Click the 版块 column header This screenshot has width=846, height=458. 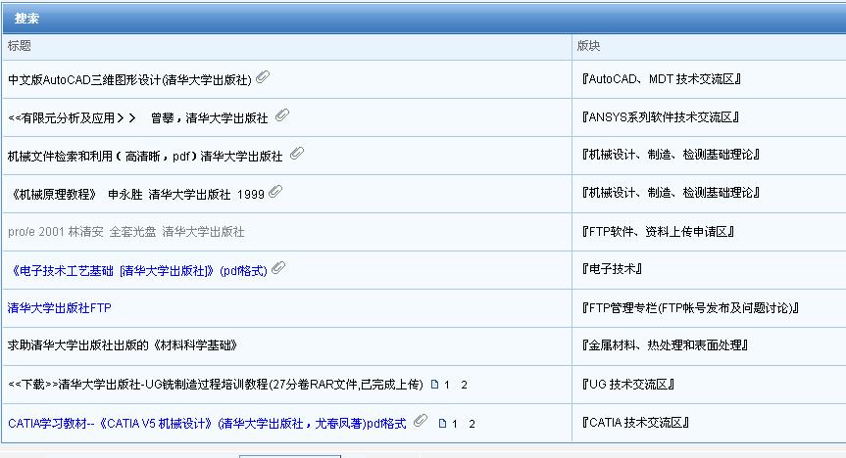(588, 46)
